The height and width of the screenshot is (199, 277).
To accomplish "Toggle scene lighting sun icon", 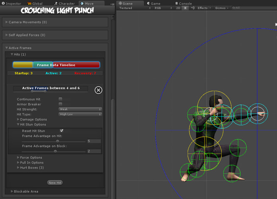I will [185, 8].
